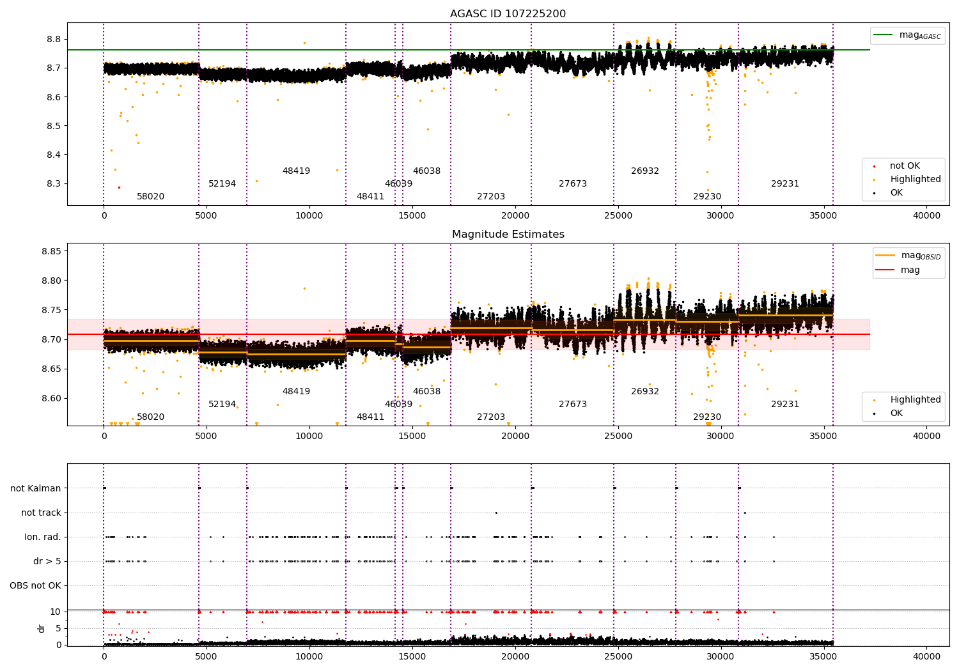Viewport: 959px width, 671px height.
Task: Click OBSID label 58020 in the top plot
Action: [150, 197]
